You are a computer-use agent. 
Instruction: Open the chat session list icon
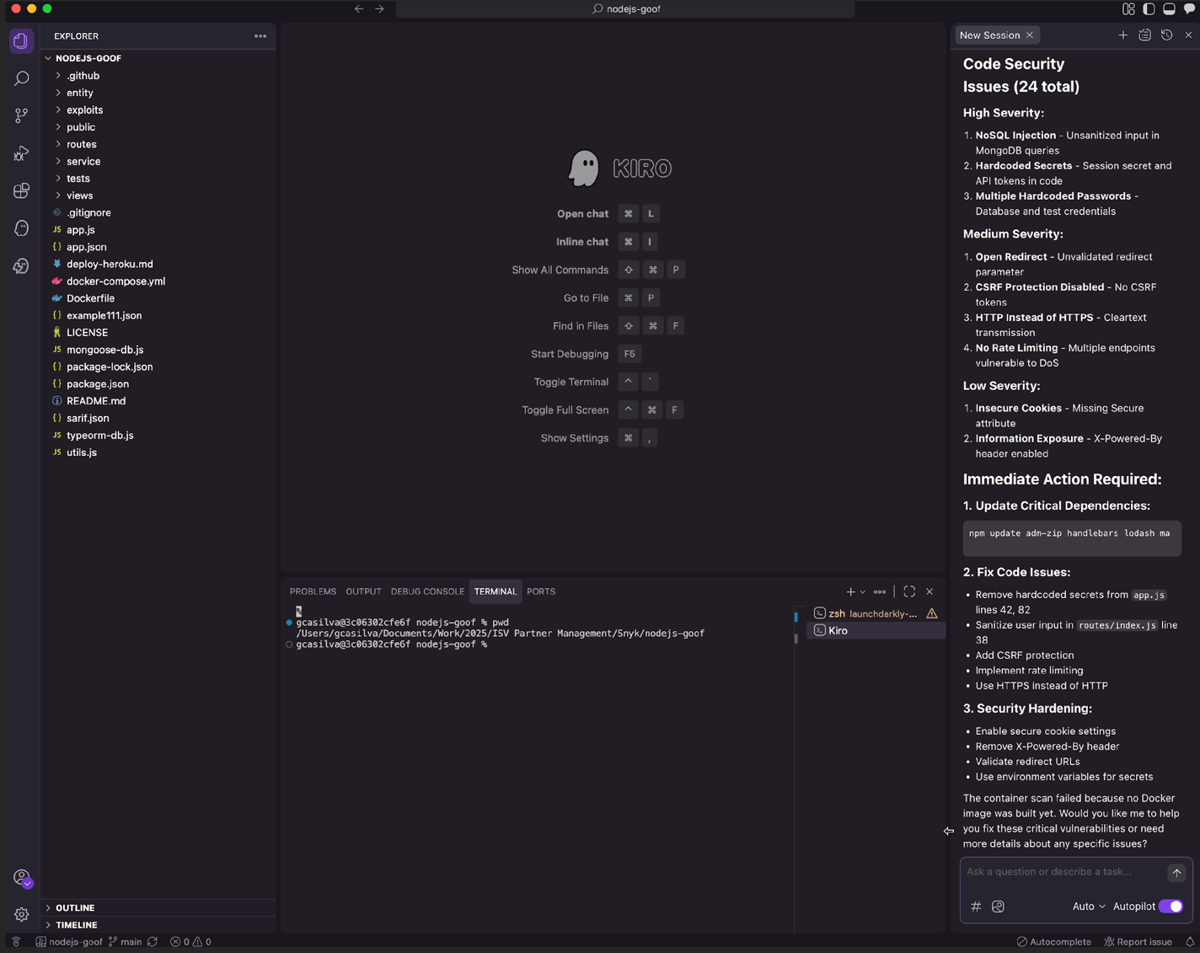(1144, 35)
